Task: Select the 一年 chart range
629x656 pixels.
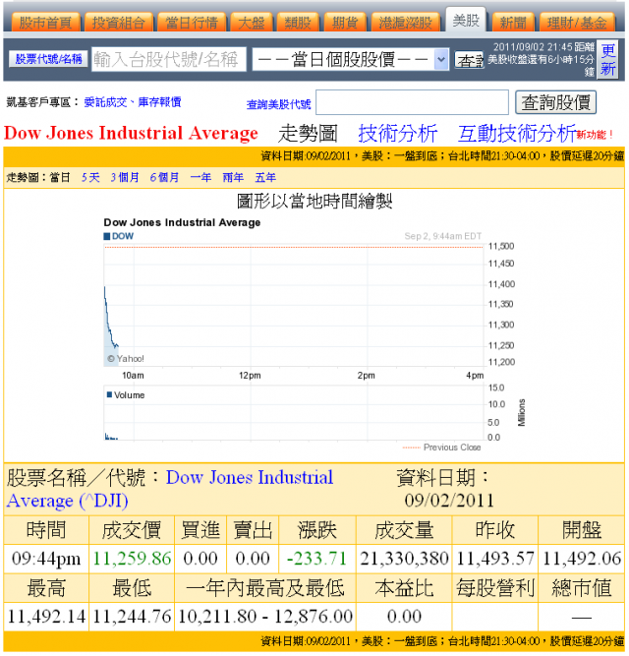Action: tap(200, 178)
